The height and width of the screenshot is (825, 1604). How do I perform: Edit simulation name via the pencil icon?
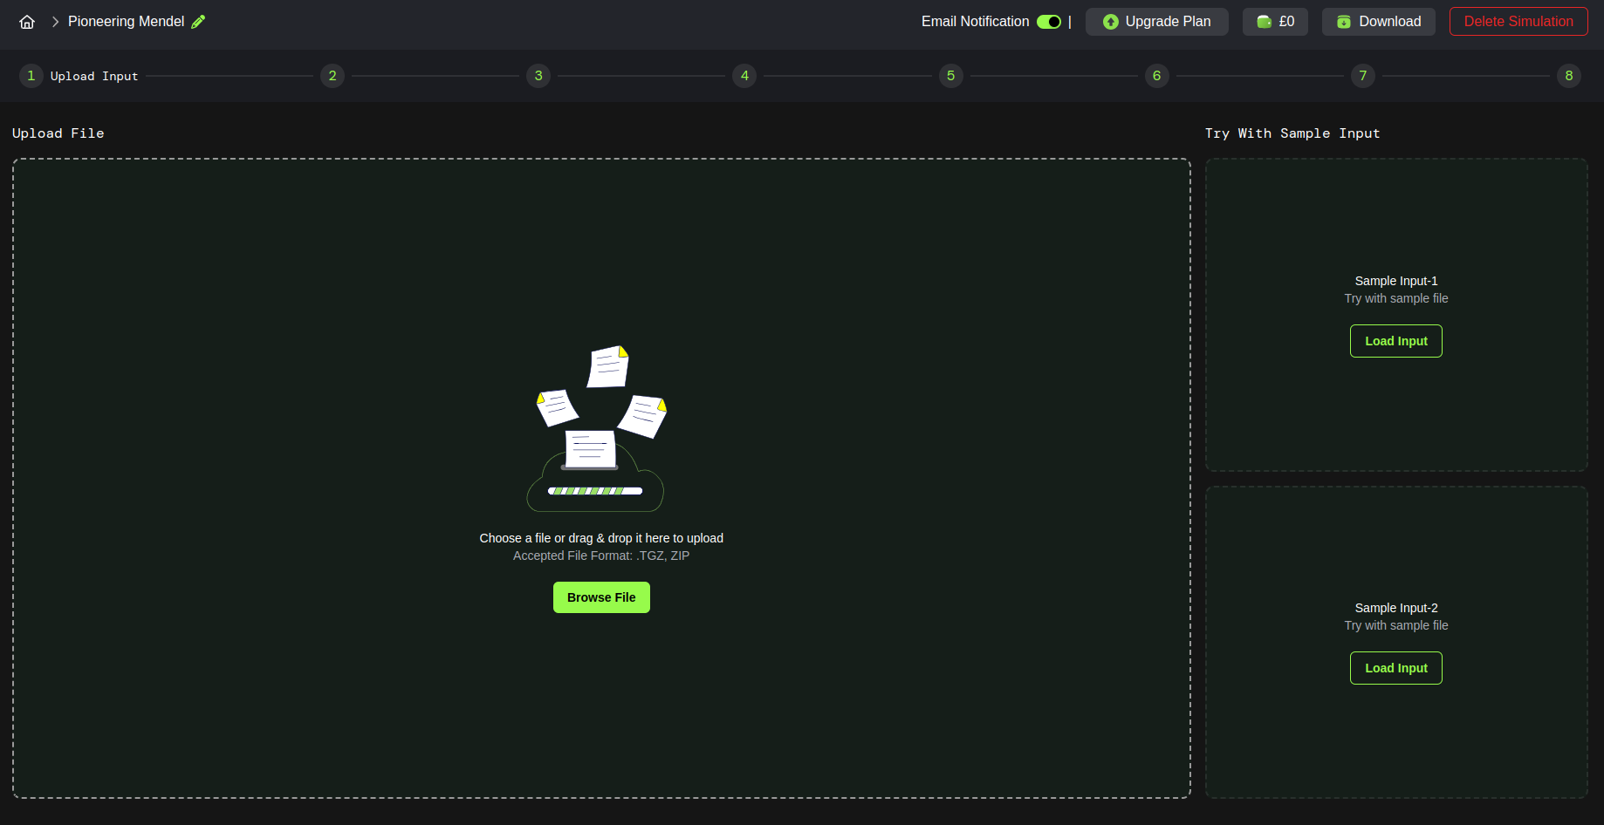(x=199, y=21)
